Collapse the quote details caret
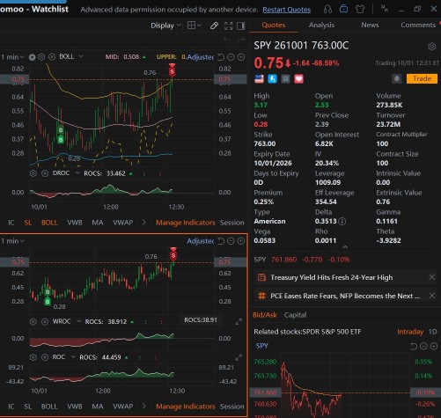Screen dimensions: 441x418 coord(345,247)
